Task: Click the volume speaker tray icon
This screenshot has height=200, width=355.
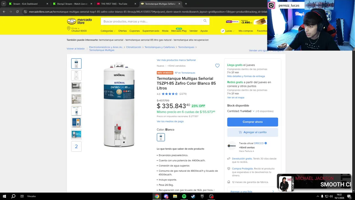Action: 331,196
